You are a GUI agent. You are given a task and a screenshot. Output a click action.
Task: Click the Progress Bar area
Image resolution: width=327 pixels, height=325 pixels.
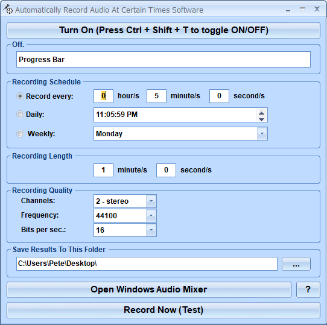(x=163, y=60)
